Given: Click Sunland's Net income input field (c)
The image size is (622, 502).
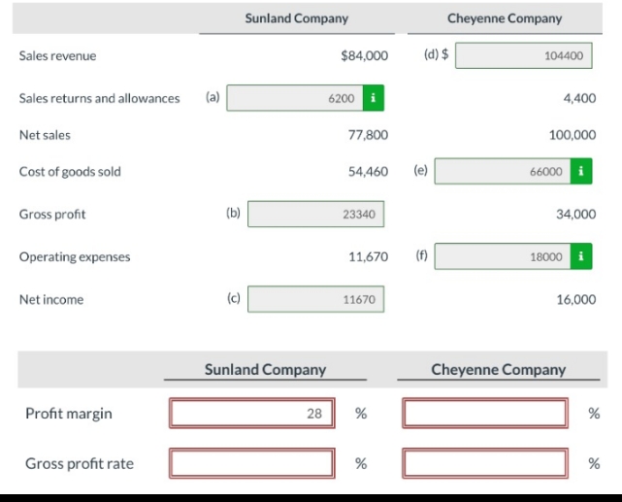Looking at the screenshot, I should (316, 300).
